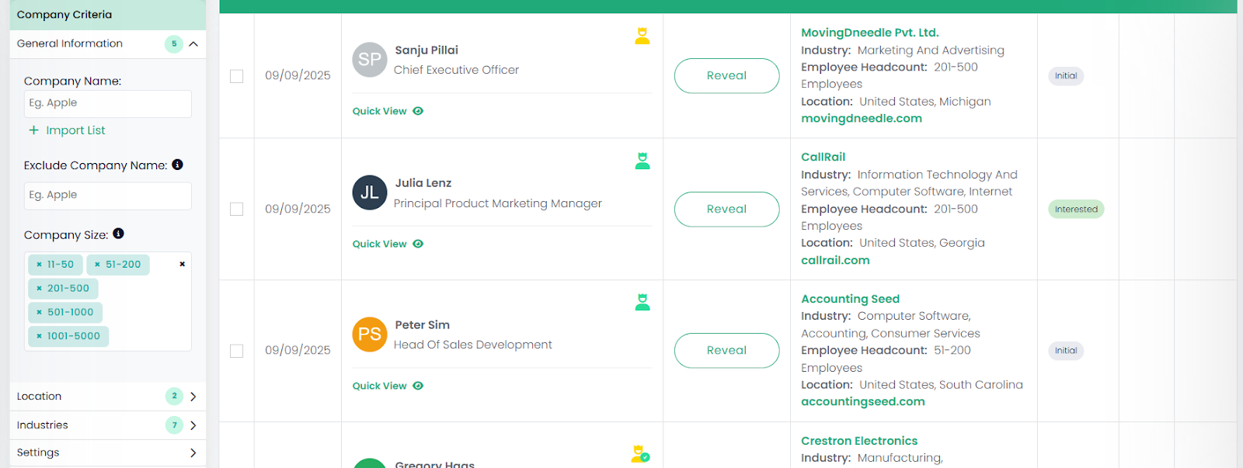The width and height of the screenshot is (1243, 468).
Task: Collapse the General Information section
Action: click(x=193, y=44)
